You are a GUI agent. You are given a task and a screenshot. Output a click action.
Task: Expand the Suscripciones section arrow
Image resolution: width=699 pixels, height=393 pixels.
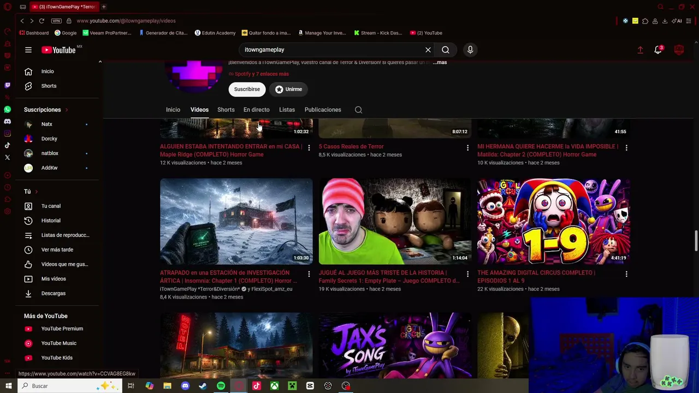[x=67, y=110]
